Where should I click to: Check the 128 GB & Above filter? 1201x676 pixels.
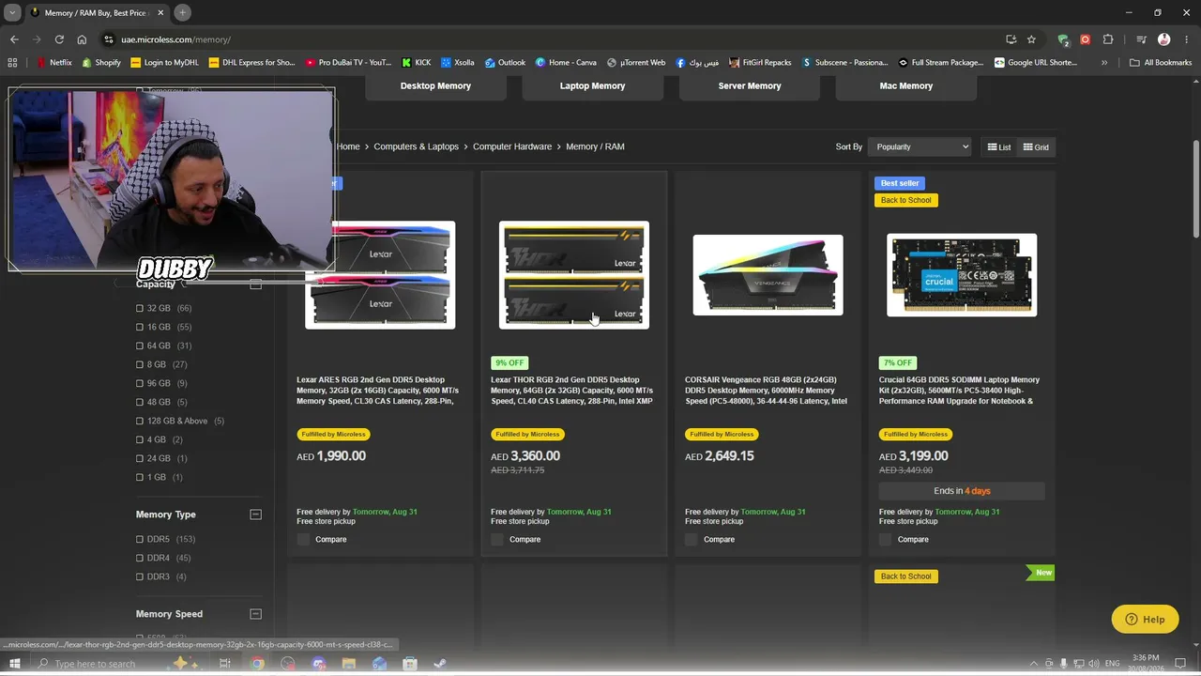pos(140,421)
